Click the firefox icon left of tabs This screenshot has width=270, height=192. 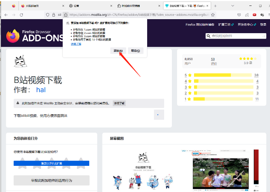(14, 6)
